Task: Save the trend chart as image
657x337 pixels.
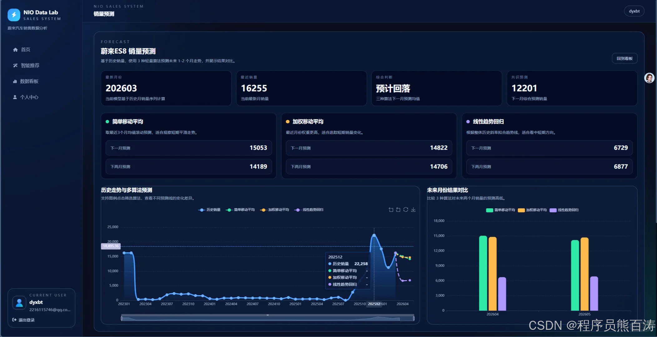Action: (413, 210)
